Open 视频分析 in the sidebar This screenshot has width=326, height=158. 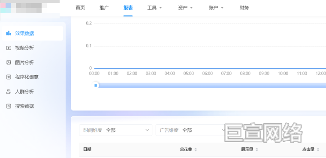pyautogui.click(x=33, y=48)
